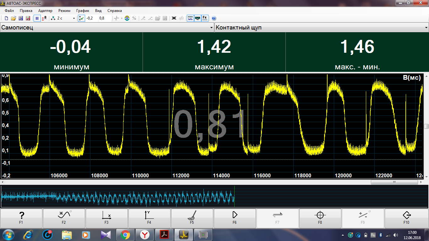This screenshot has height=241, width=429.
Task: Create a new file with the blank page icon
Action: 6,18
